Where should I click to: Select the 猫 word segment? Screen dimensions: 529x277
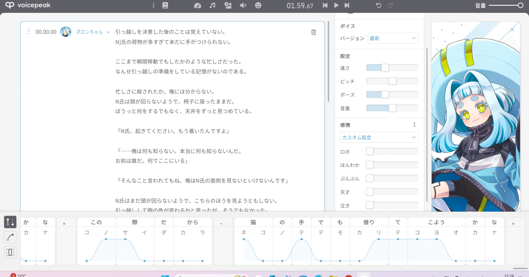coord(253,222)
